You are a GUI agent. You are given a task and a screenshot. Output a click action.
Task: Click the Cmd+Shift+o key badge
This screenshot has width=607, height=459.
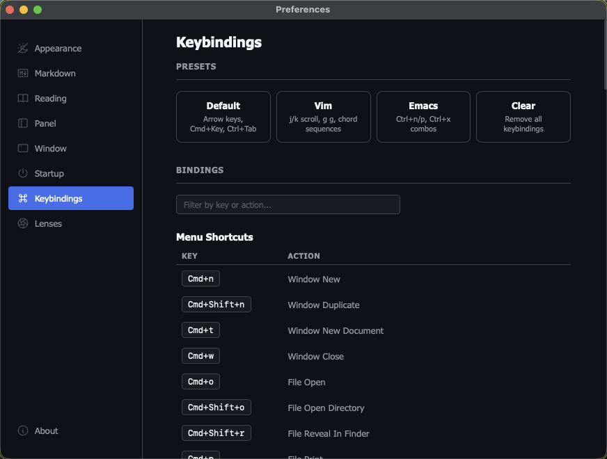pyautogui.click(x=216, y=407)
